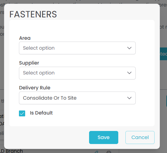167x153 pixels.
Task: Click the chevron arrow in Area field
Action: (x=129, y=48)
